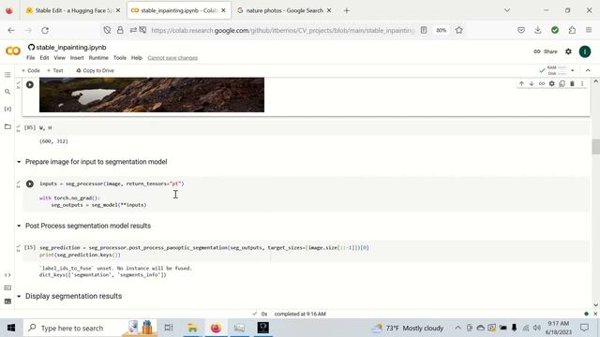Mirror the cell in a tab

[x=562, y=83]
